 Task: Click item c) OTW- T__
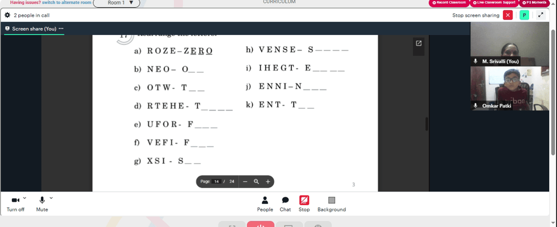[169, 88]
